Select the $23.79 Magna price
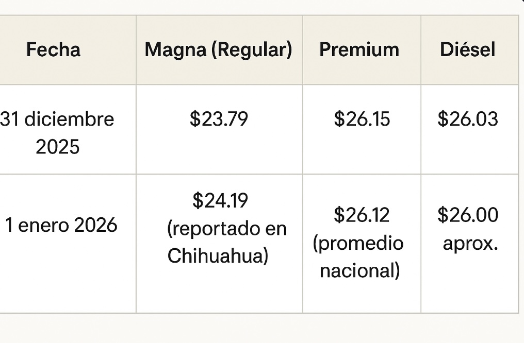This screenshot has width=524, height=343. pos(219,119)
